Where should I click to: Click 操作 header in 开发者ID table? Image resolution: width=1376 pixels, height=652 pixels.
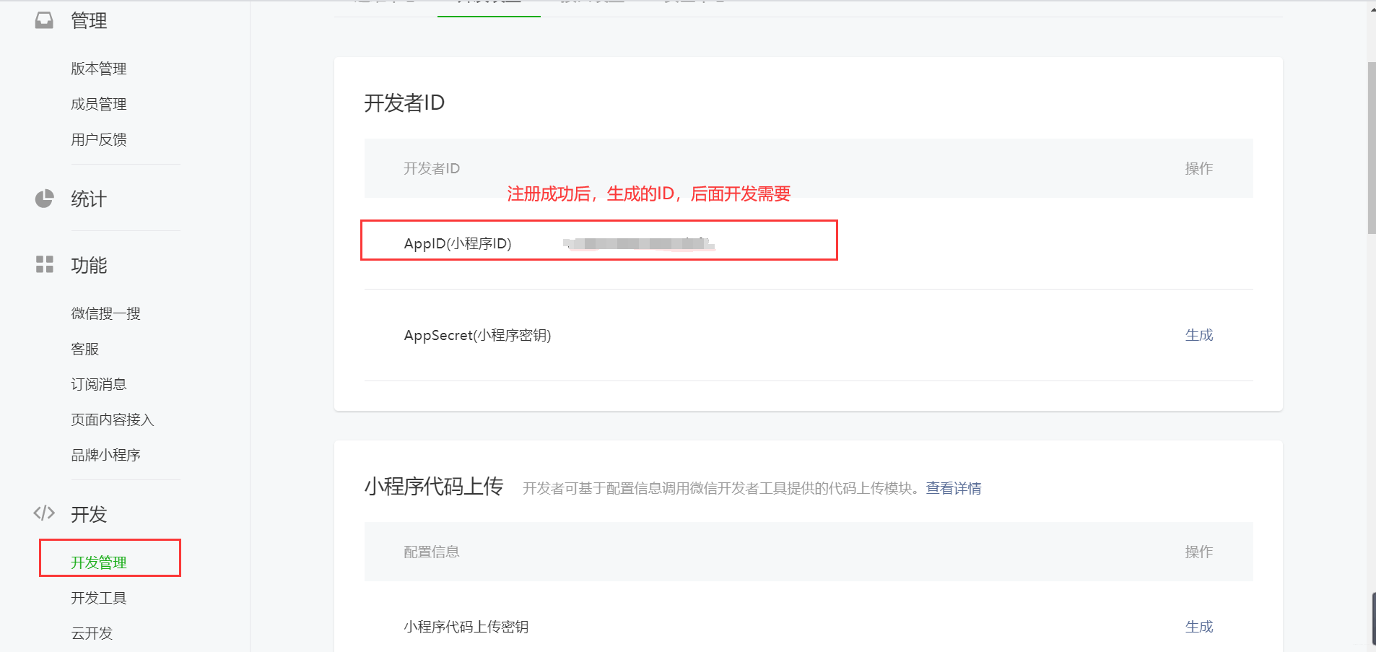[1199, 168]
